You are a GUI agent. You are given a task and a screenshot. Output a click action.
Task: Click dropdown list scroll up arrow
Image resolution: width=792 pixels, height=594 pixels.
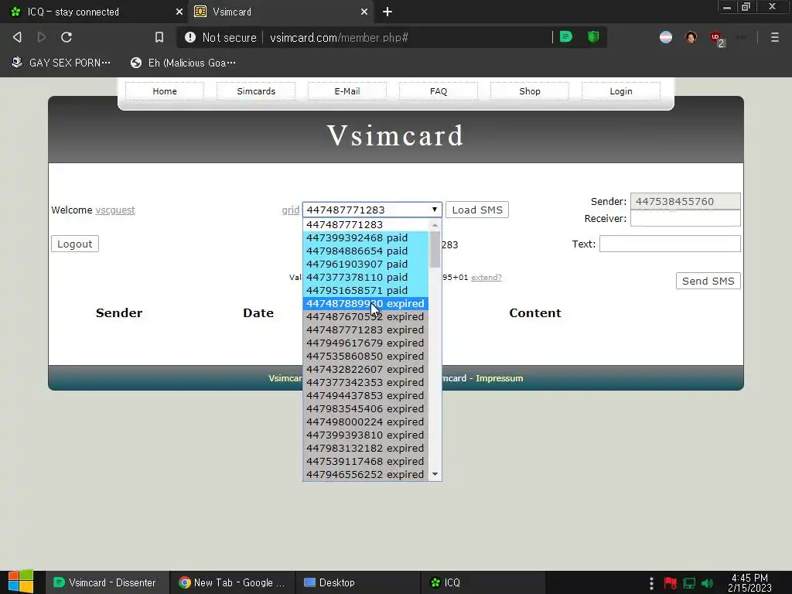coord(435,225)
